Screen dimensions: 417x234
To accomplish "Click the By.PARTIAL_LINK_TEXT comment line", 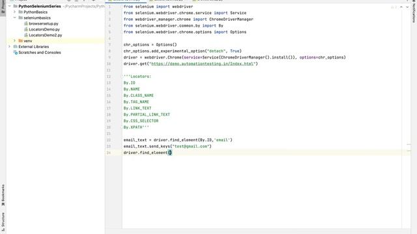I will click(147, 114).
